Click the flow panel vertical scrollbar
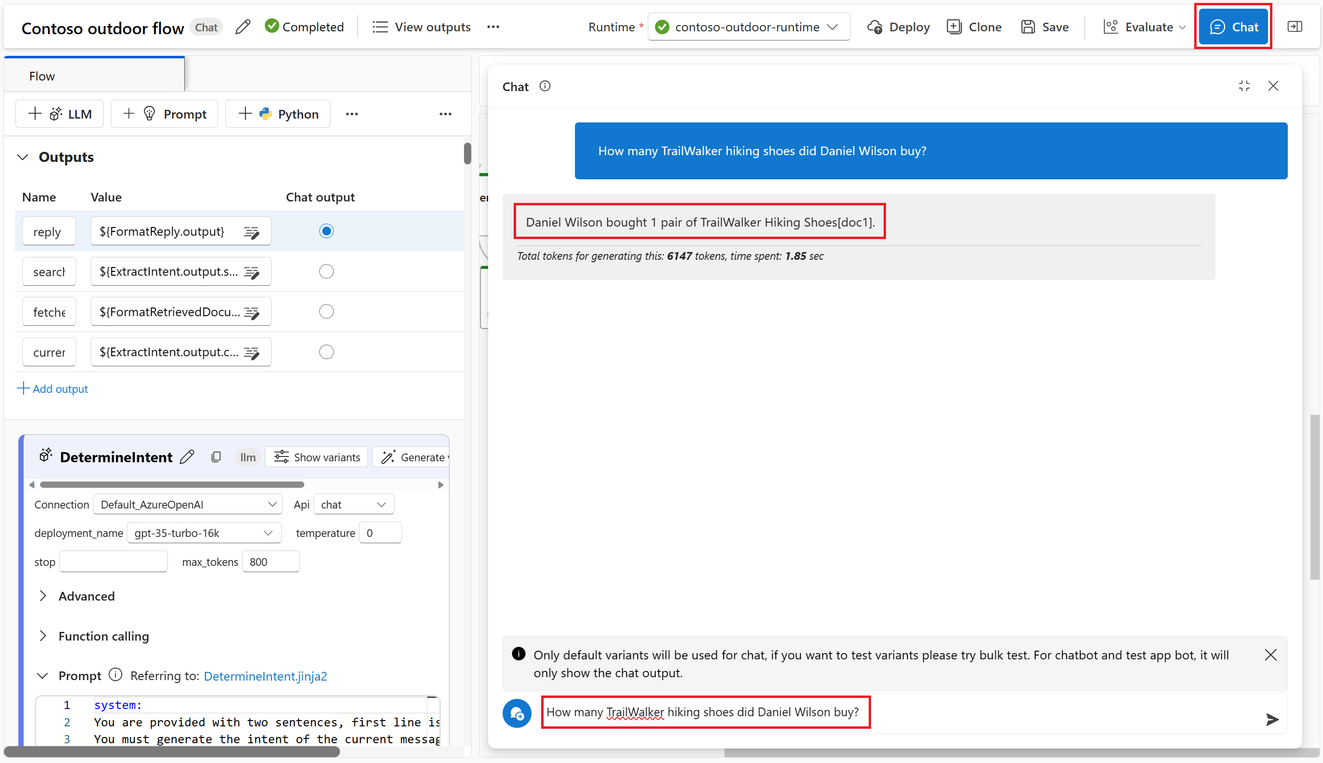Screen dimensions: 1323x763 click(467, 154)
